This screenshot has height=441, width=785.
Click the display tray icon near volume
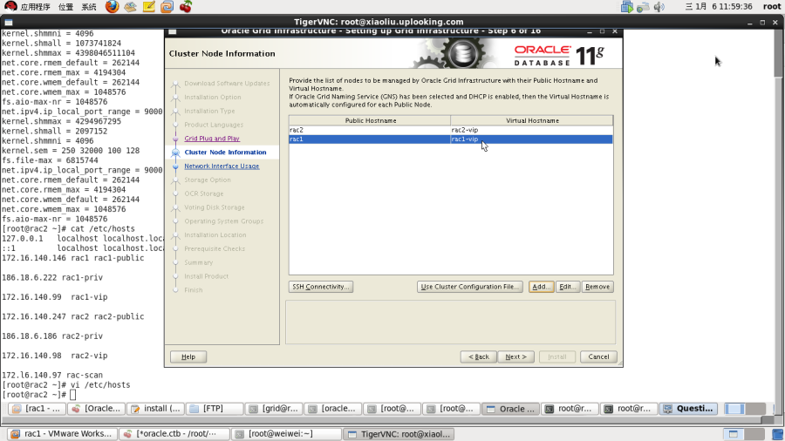tap(627, 6)
